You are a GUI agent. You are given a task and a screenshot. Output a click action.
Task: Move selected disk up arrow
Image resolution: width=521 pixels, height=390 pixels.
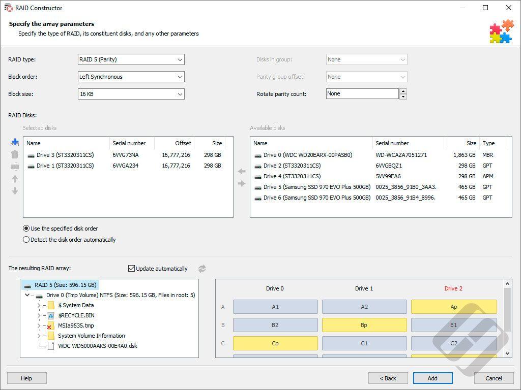tap(15, 179)
